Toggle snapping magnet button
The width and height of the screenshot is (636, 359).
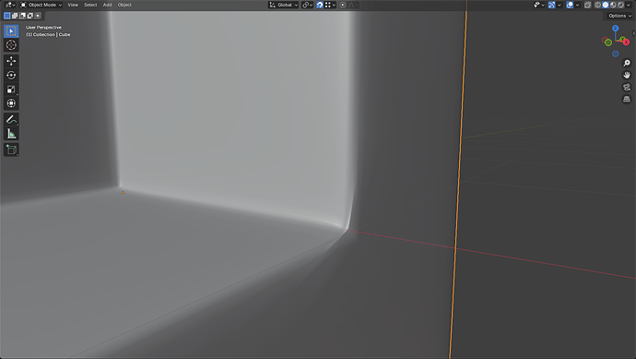click(320, 5)
